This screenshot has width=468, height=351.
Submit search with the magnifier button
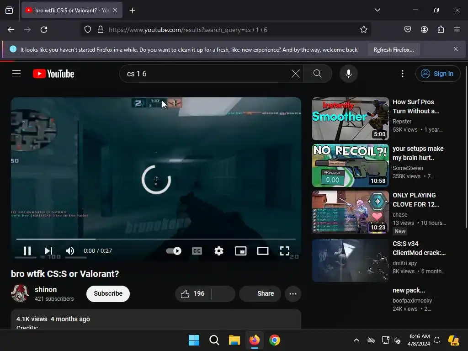(x=318, y=74)
